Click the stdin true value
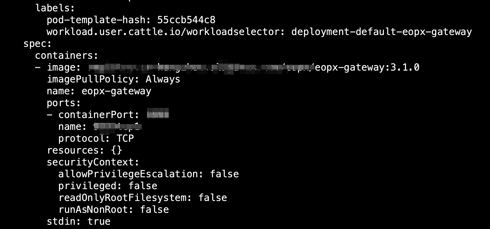490x229 pixels. pyautogui.click(x=99, y=221)
